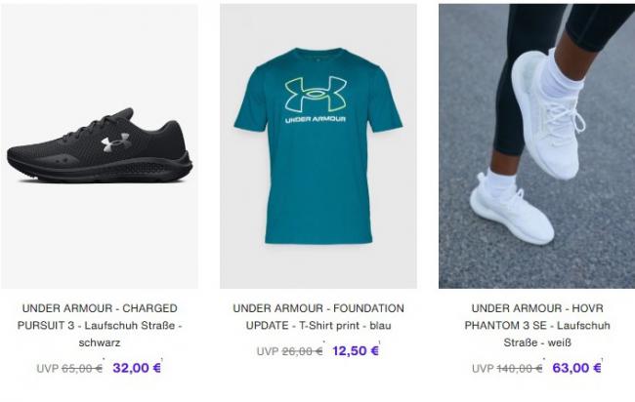The image size is (635, 402).
Task: Open the white HOVR Phantom 3 SE photo
Action: tap(536, 146)
